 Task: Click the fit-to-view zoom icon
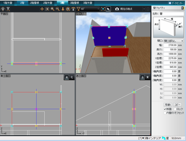(47, 9)
